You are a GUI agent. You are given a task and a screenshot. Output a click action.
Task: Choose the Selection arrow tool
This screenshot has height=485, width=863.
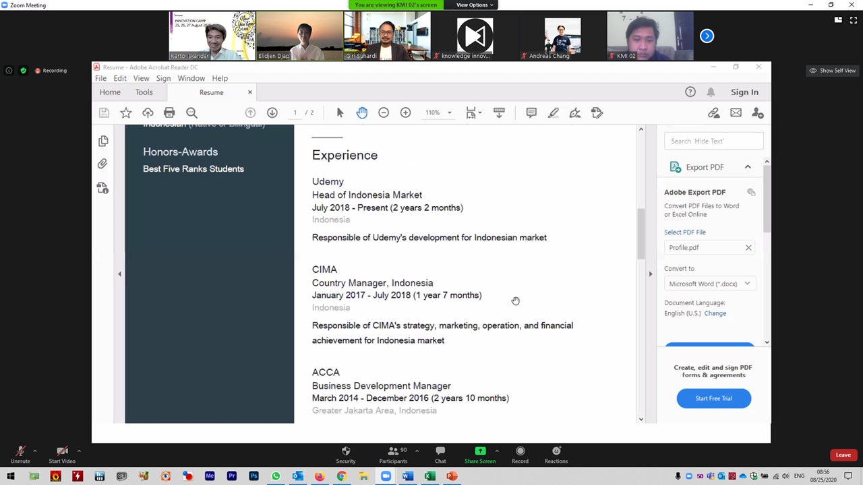click(x=340, y=112)
